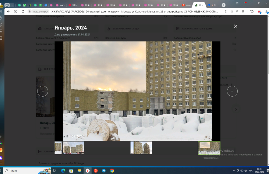Open the downloads panel

pyautogui.click(x=267, y=12)
